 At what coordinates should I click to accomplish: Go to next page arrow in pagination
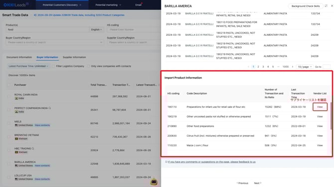pyautogui.click(x=293, y=67)
